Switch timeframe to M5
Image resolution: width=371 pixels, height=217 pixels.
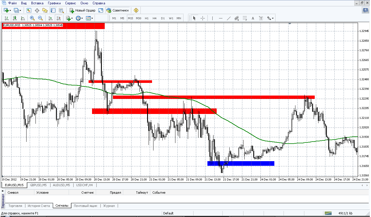click(122, 18)
